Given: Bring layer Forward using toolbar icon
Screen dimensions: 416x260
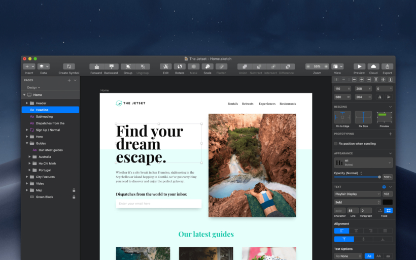Looking at the screenshot, I should [x=96, y=67].
